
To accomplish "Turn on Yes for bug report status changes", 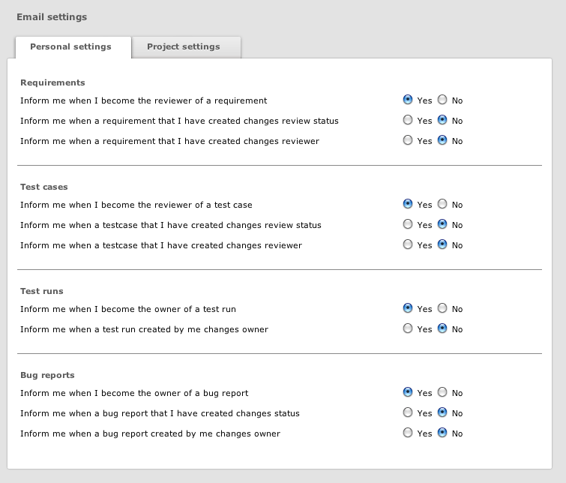I will pos(408,412).
